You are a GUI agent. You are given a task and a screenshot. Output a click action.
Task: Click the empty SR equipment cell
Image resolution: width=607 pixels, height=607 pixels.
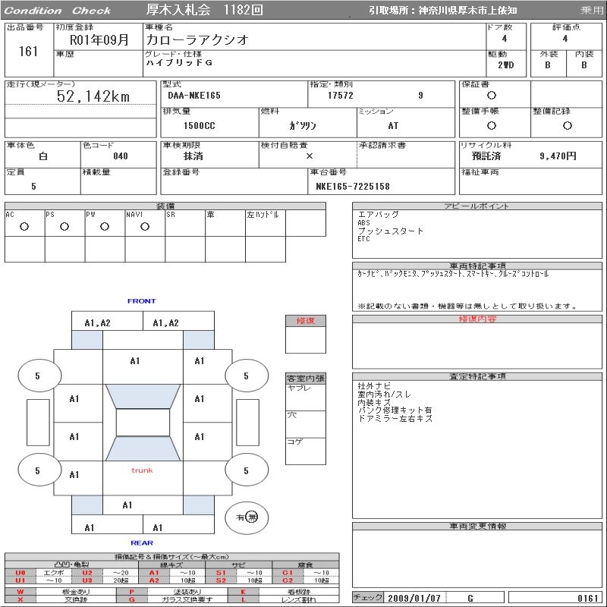pyautogui.click(x=185, y=223)
